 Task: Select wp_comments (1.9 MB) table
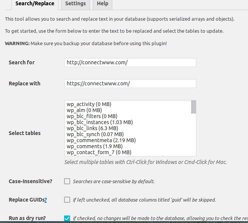tap(128, 146)
